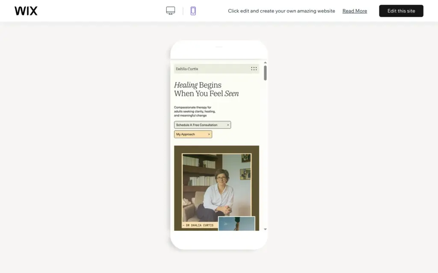
Task: Click Schedule A Free Consultation button
Action: coord(202,125)
